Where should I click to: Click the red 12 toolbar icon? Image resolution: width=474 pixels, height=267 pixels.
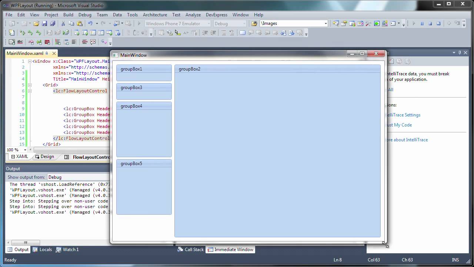pyautogui.click(x=47, y=42)
